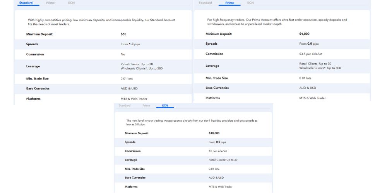Select the active ECN tab in ECN panel
Image resolution: width=387 pixels, height=193 pixels.
click(x=165, y=105)
